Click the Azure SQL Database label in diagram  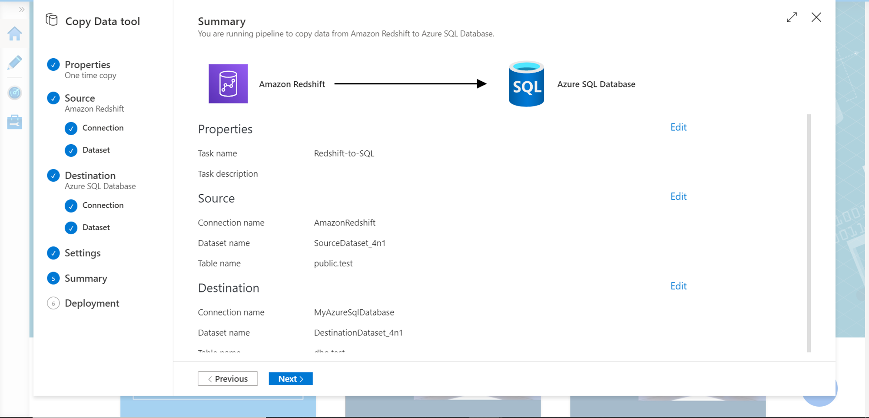point(596,84)
